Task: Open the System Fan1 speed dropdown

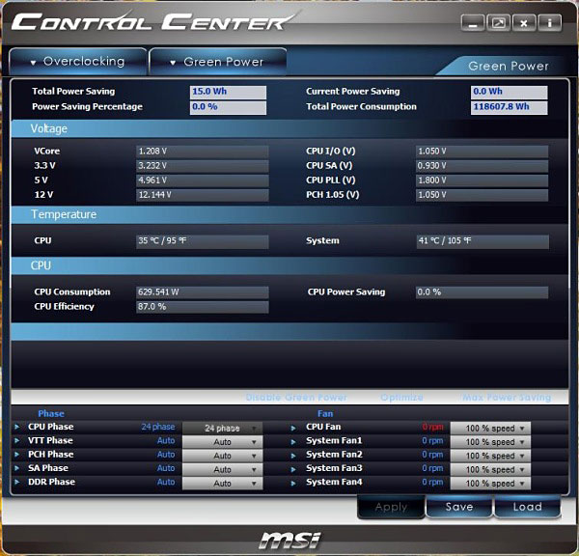Action: 490,442
